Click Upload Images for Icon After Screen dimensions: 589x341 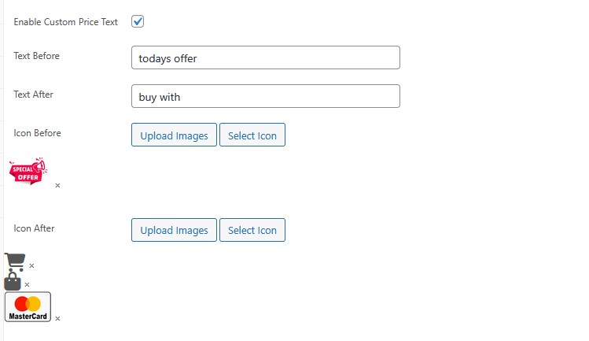point(174,230)
